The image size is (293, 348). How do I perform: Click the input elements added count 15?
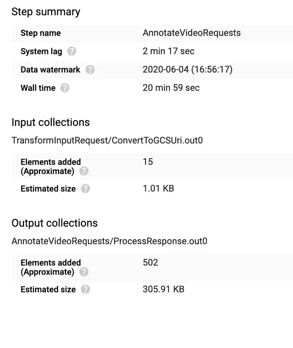[148, 162]
